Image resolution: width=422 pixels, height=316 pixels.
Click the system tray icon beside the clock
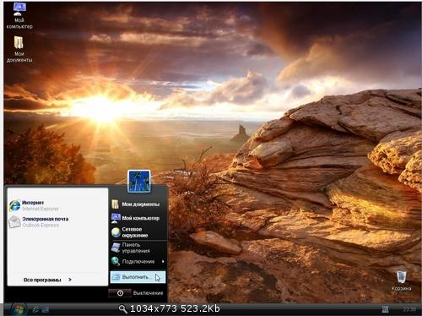pos(385,309)
